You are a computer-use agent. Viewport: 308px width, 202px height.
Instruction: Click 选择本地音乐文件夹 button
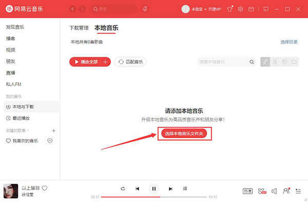pos(184,134)
